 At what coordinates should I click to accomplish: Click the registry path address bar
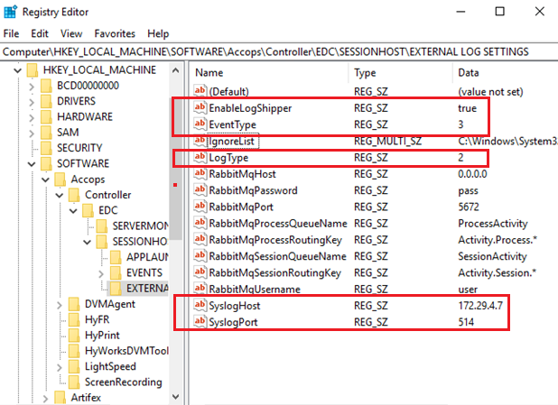(x=279, y=52)
